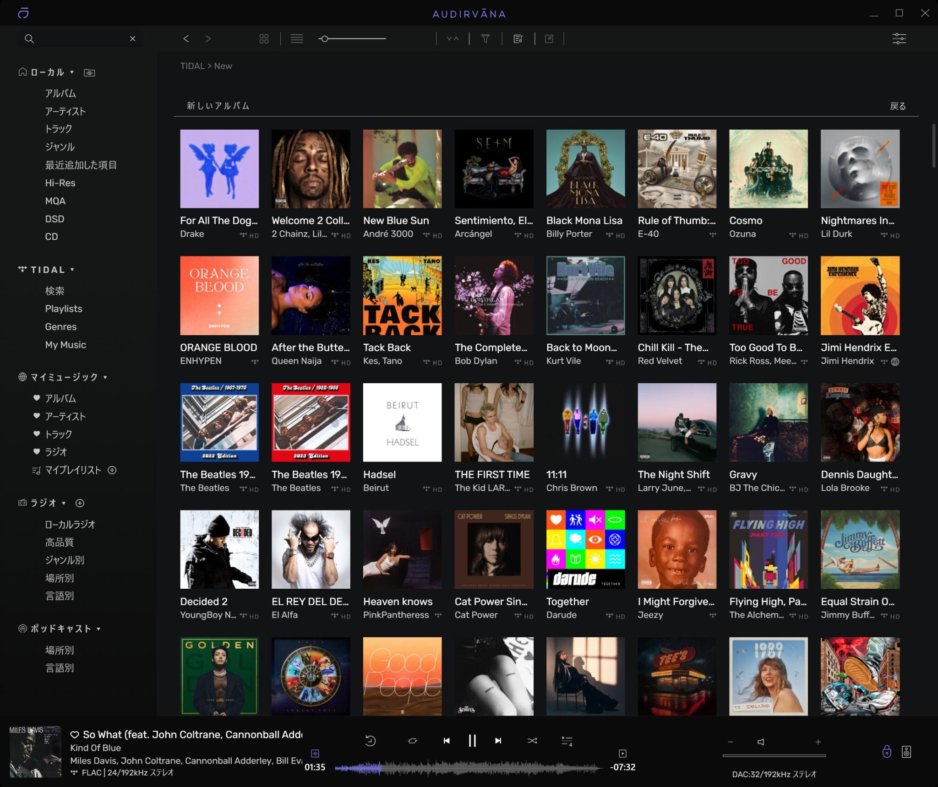The height and width of the screenshot is (787, 938).
Task: Expand the TIDAL section in the sidebar
Action: click(72, 270)
